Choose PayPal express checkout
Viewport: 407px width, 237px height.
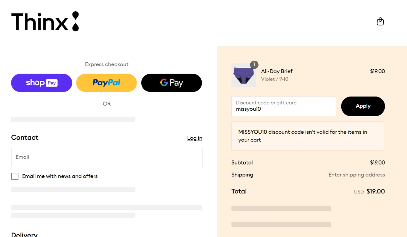(x=106, y=83)
